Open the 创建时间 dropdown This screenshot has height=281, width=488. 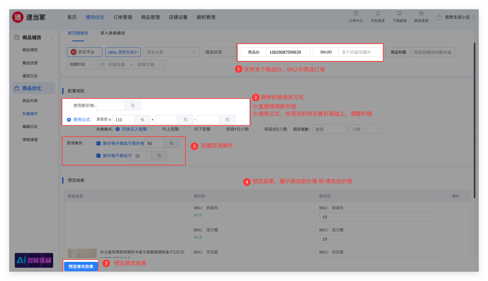tap(82, 64)
